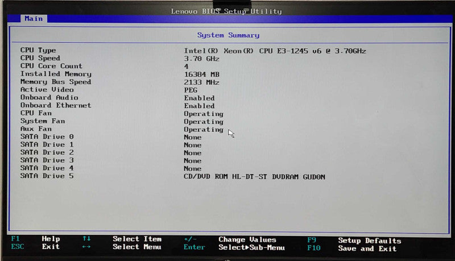Click the Onboard Audio label
455x261 pixels.
(49, 97)
